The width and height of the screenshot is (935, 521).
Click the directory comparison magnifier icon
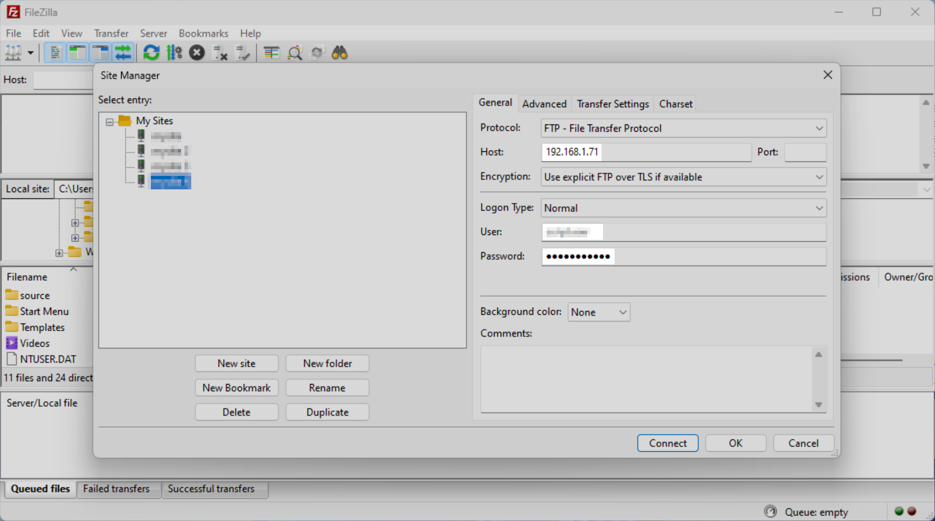[x=295, y=53]
